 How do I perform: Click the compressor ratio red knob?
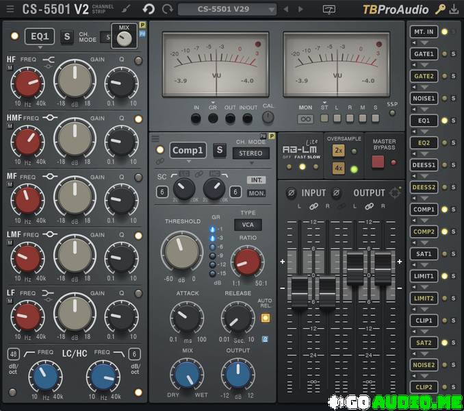(247, 262)
